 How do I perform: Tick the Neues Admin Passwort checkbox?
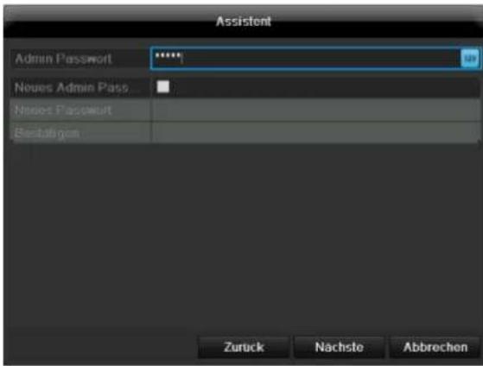click(163, 86)
